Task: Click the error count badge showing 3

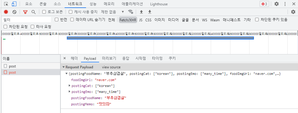Action: click(264, 4)
